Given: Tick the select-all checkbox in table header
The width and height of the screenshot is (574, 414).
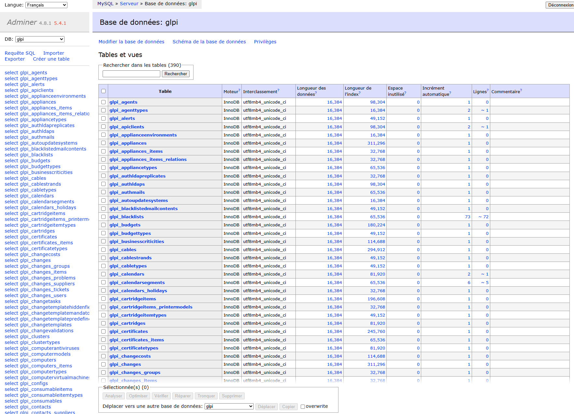Looking at the screenshot, I should tap(103, 91).
